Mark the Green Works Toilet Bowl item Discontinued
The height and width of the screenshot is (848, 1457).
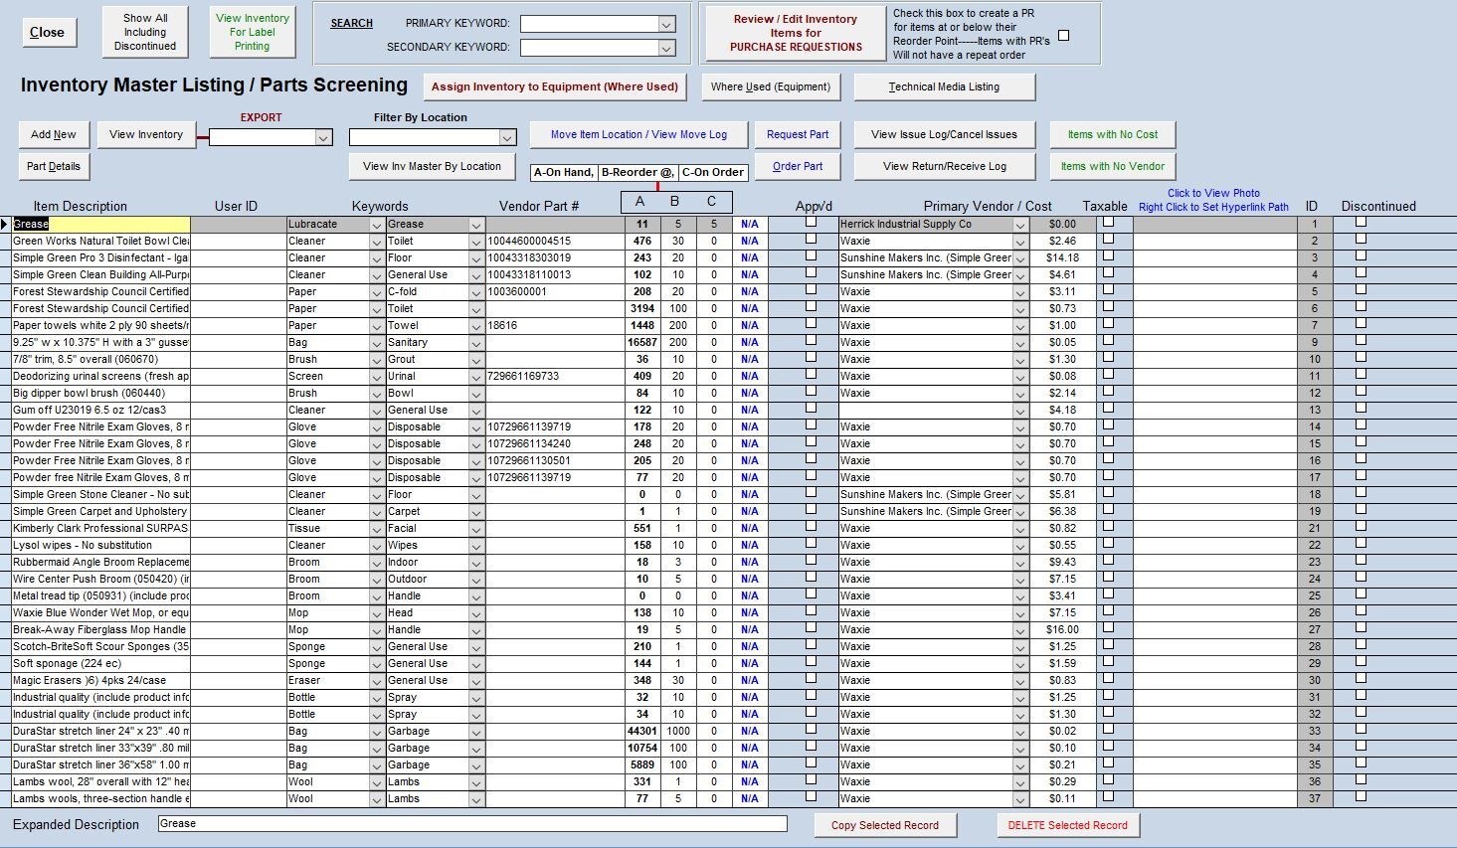[1364, 241]
